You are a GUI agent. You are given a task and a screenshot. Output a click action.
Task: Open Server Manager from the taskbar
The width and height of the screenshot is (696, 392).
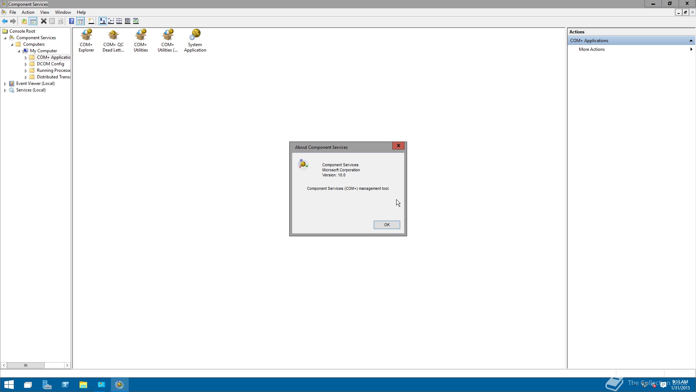pos(47,385)
